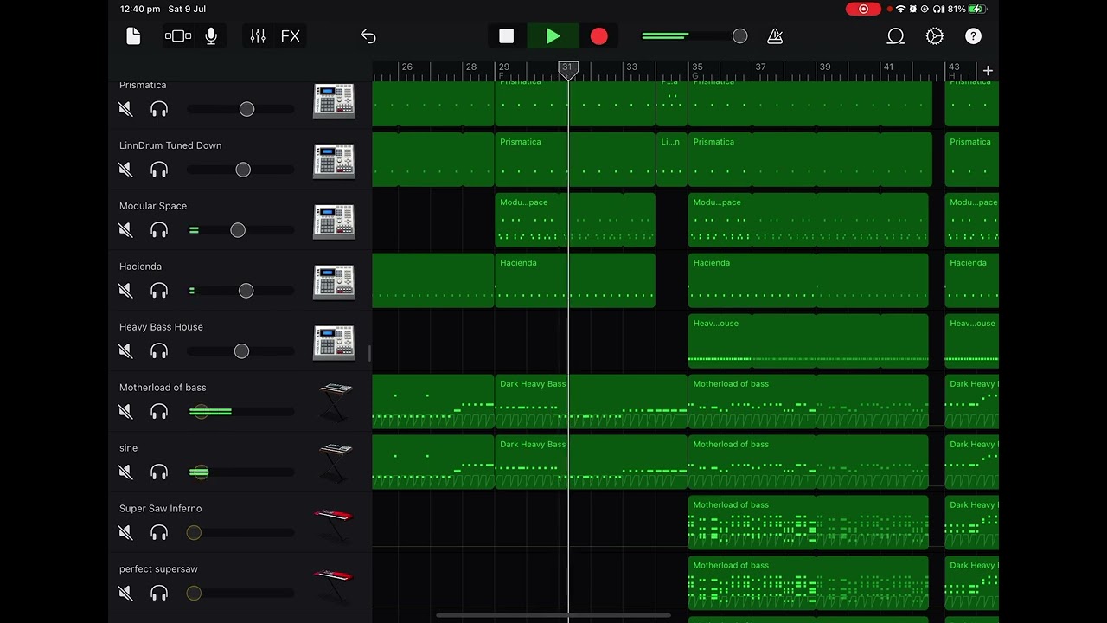
Task: Open the FX panel
Action: pos(291,36)
